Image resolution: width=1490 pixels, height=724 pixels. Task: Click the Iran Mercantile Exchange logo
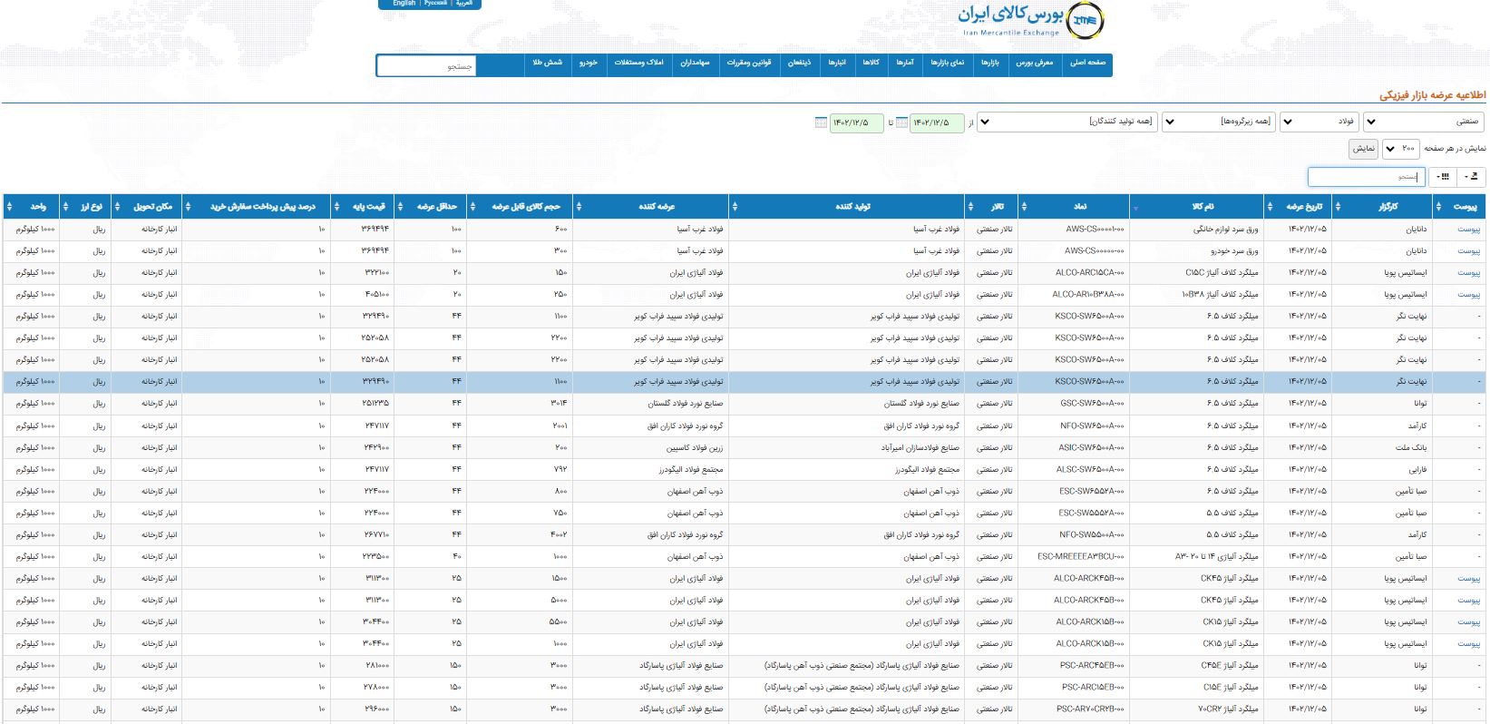(1032, 21)
